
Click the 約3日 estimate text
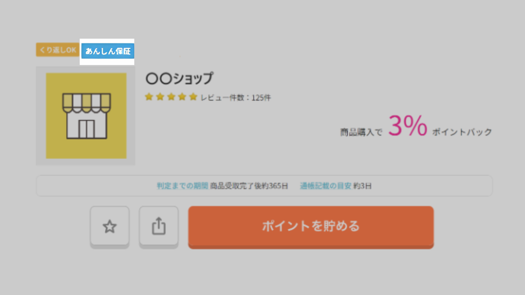pos(363,186)
